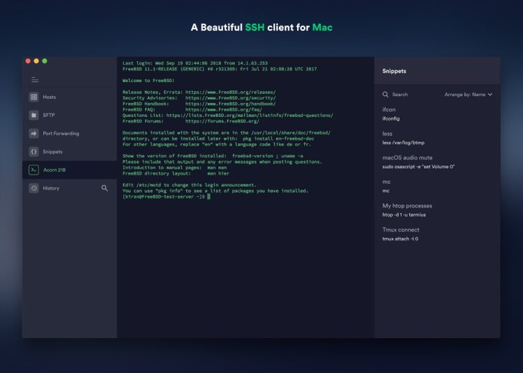Click the History clock icon
This screenshot has width=523, height=373.
(33, 188)
